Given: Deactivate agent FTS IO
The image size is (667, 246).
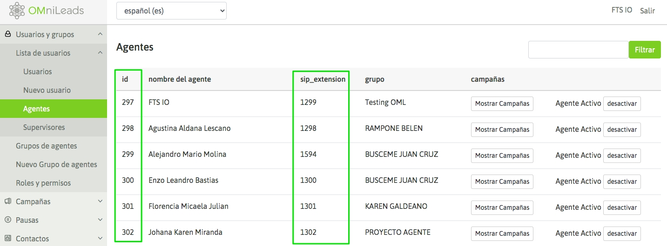Looking at the screenshot, I should click(x=622, y=104).
